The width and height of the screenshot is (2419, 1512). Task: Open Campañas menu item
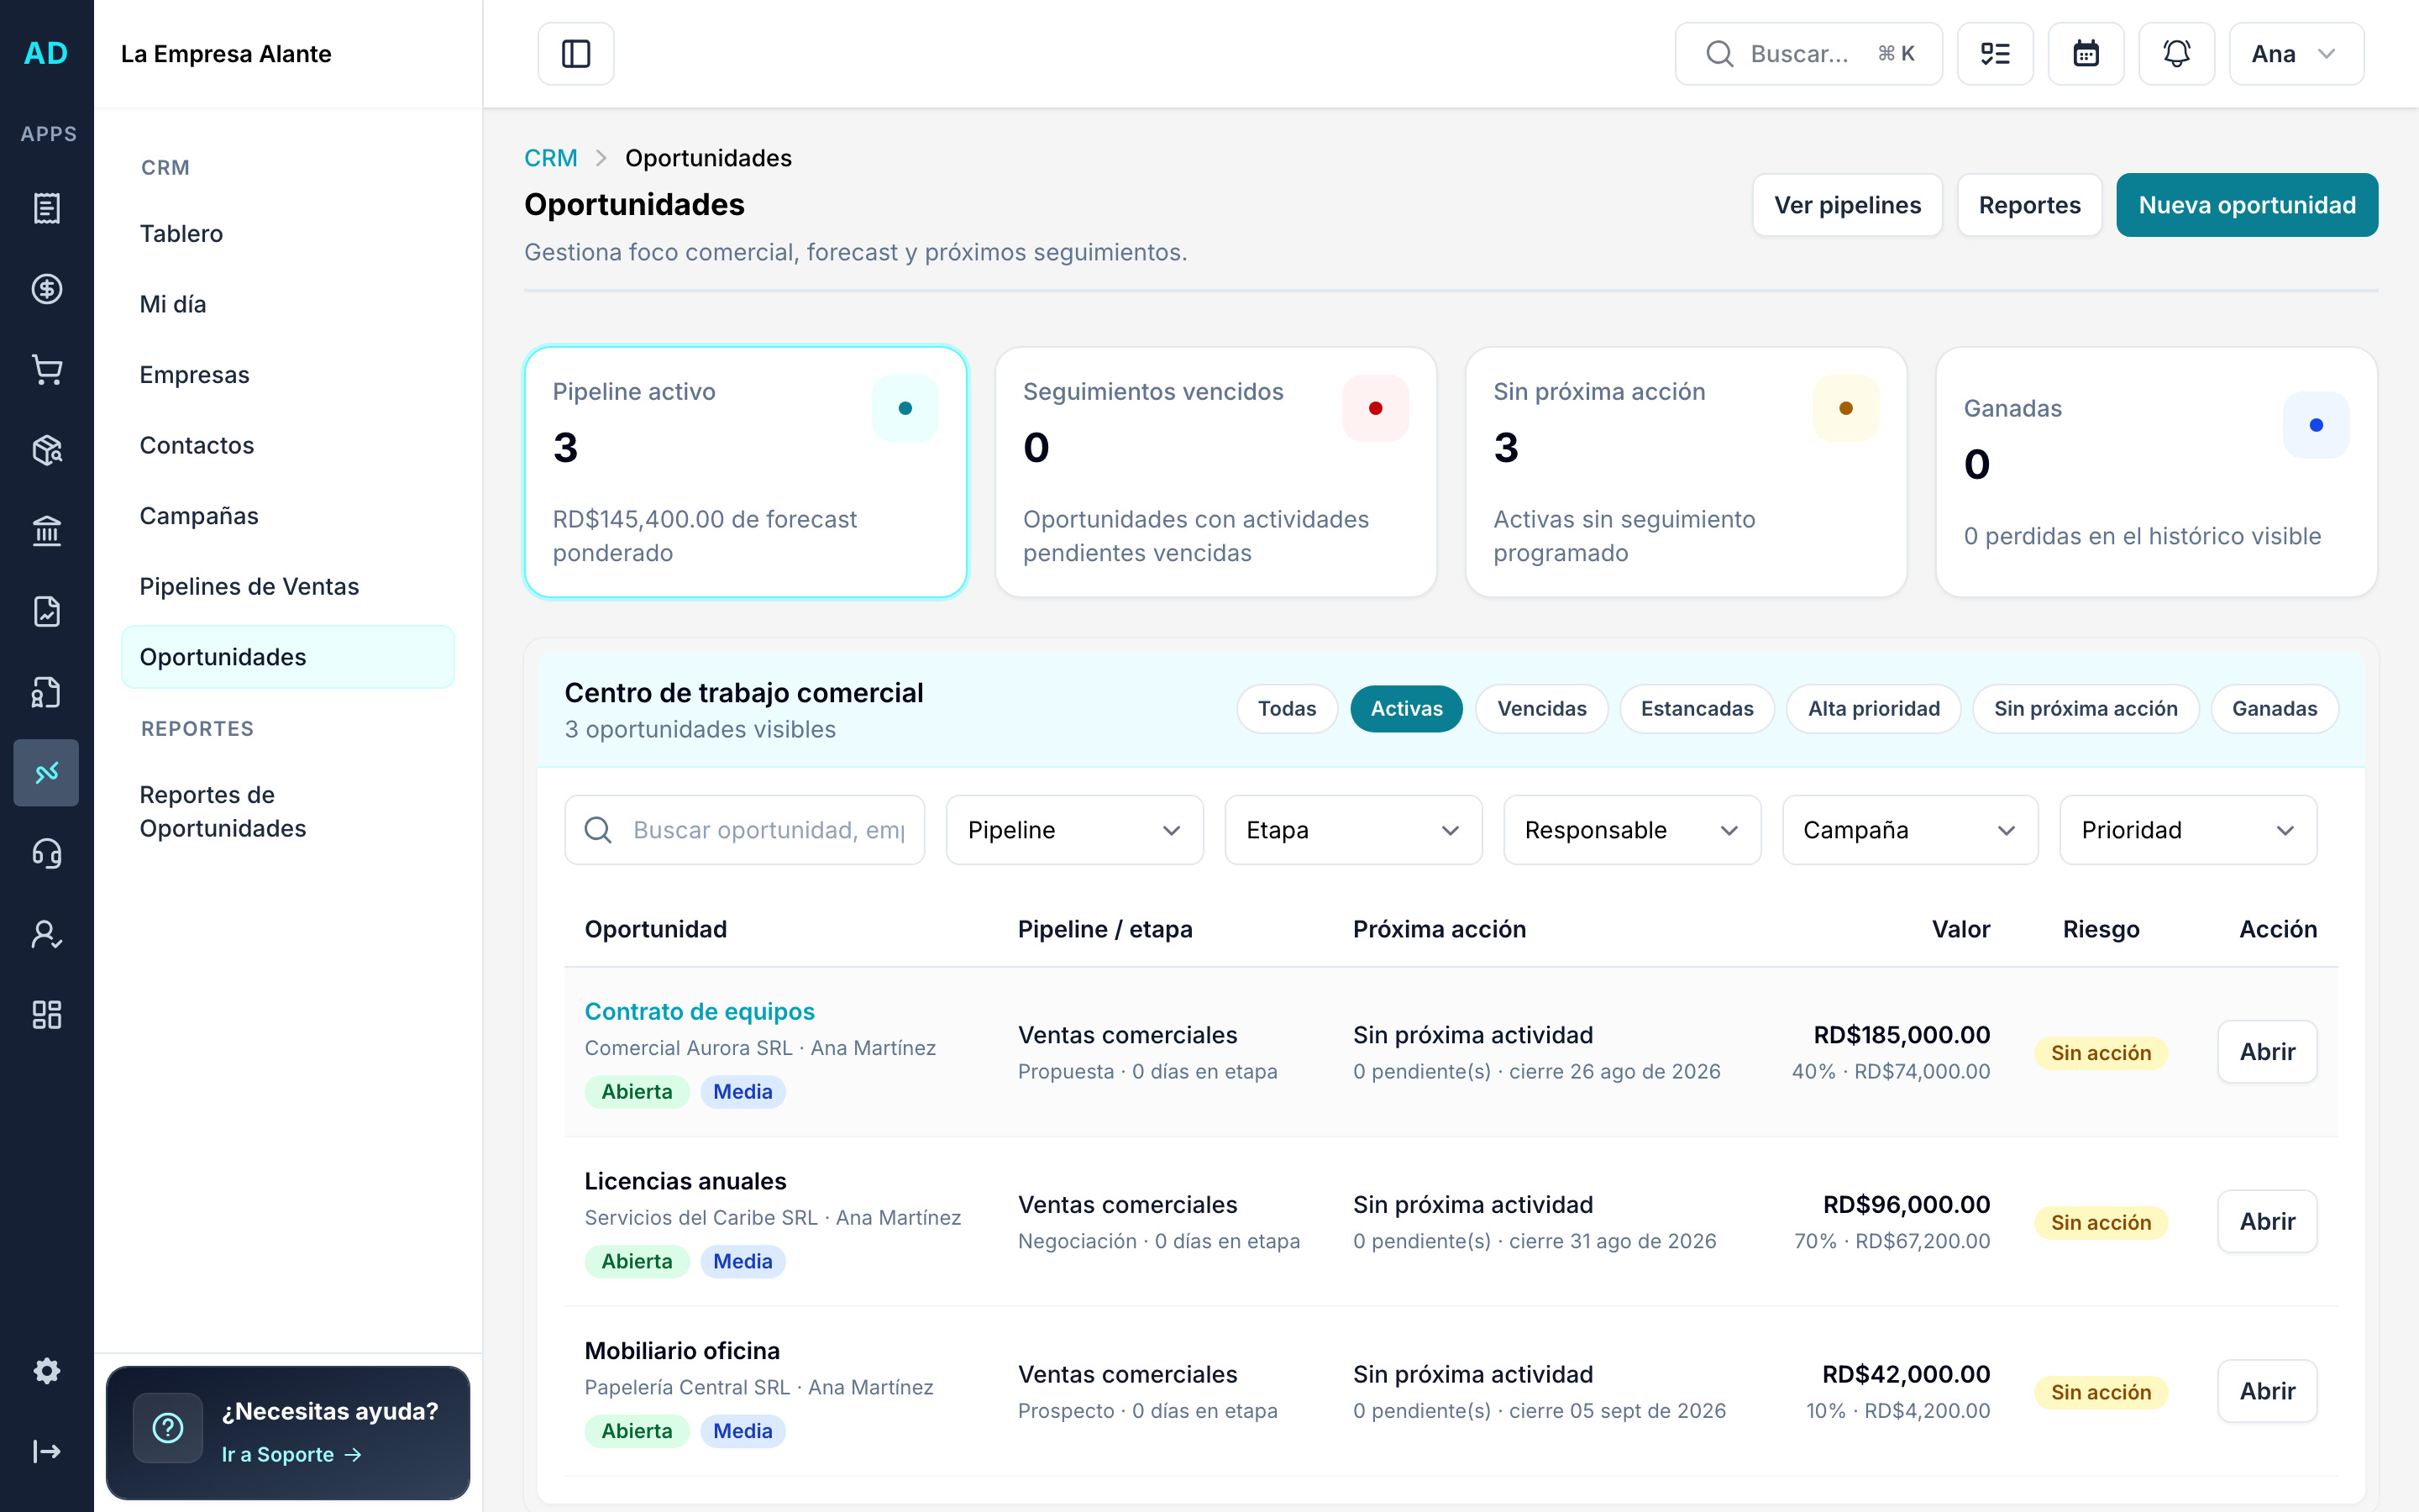tap(288, 516)
